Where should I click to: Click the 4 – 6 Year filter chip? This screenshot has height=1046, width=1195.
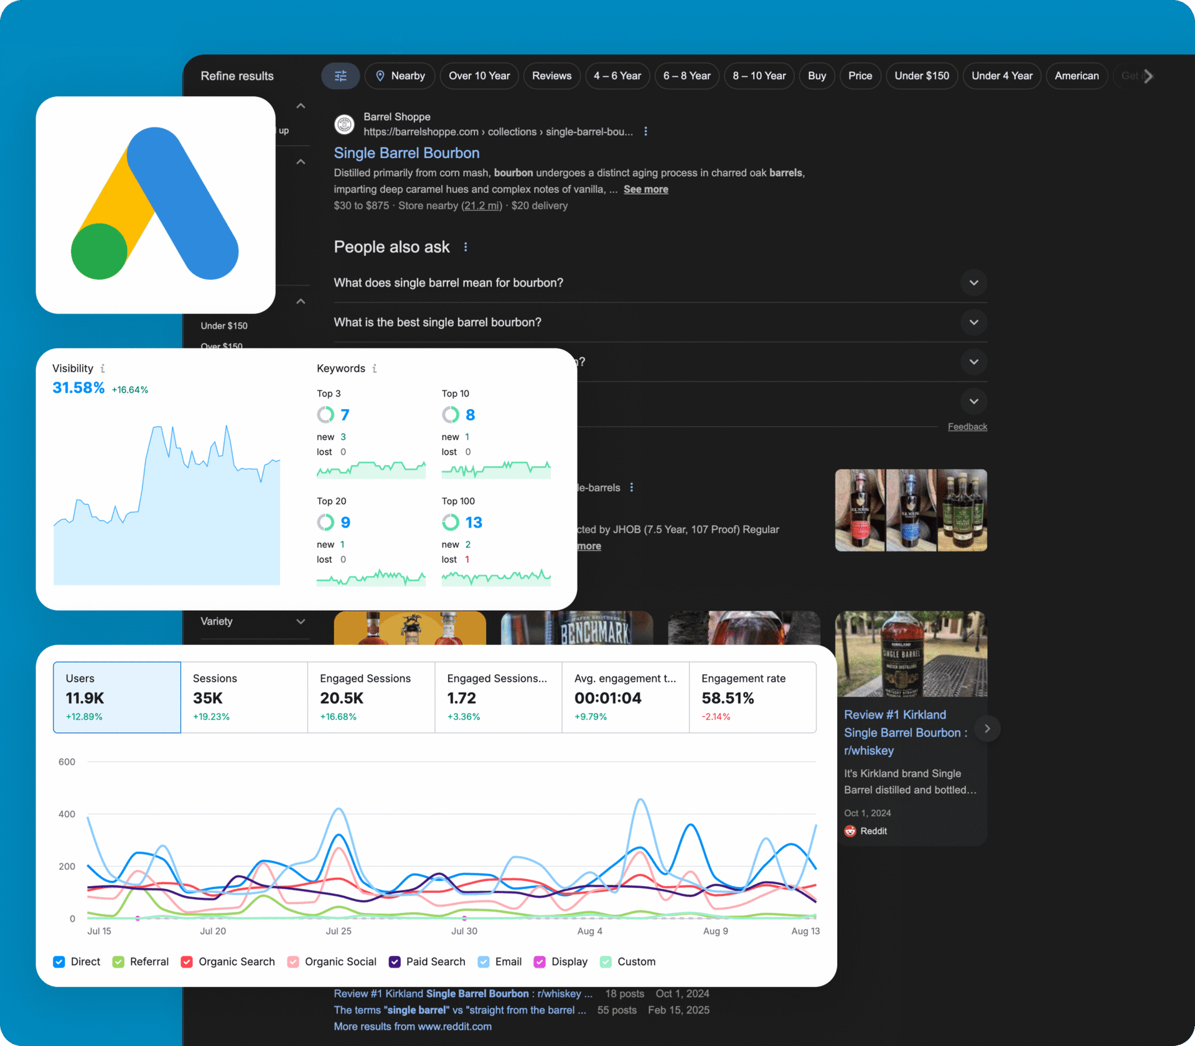pyautogui.click(x=617, y=76)
